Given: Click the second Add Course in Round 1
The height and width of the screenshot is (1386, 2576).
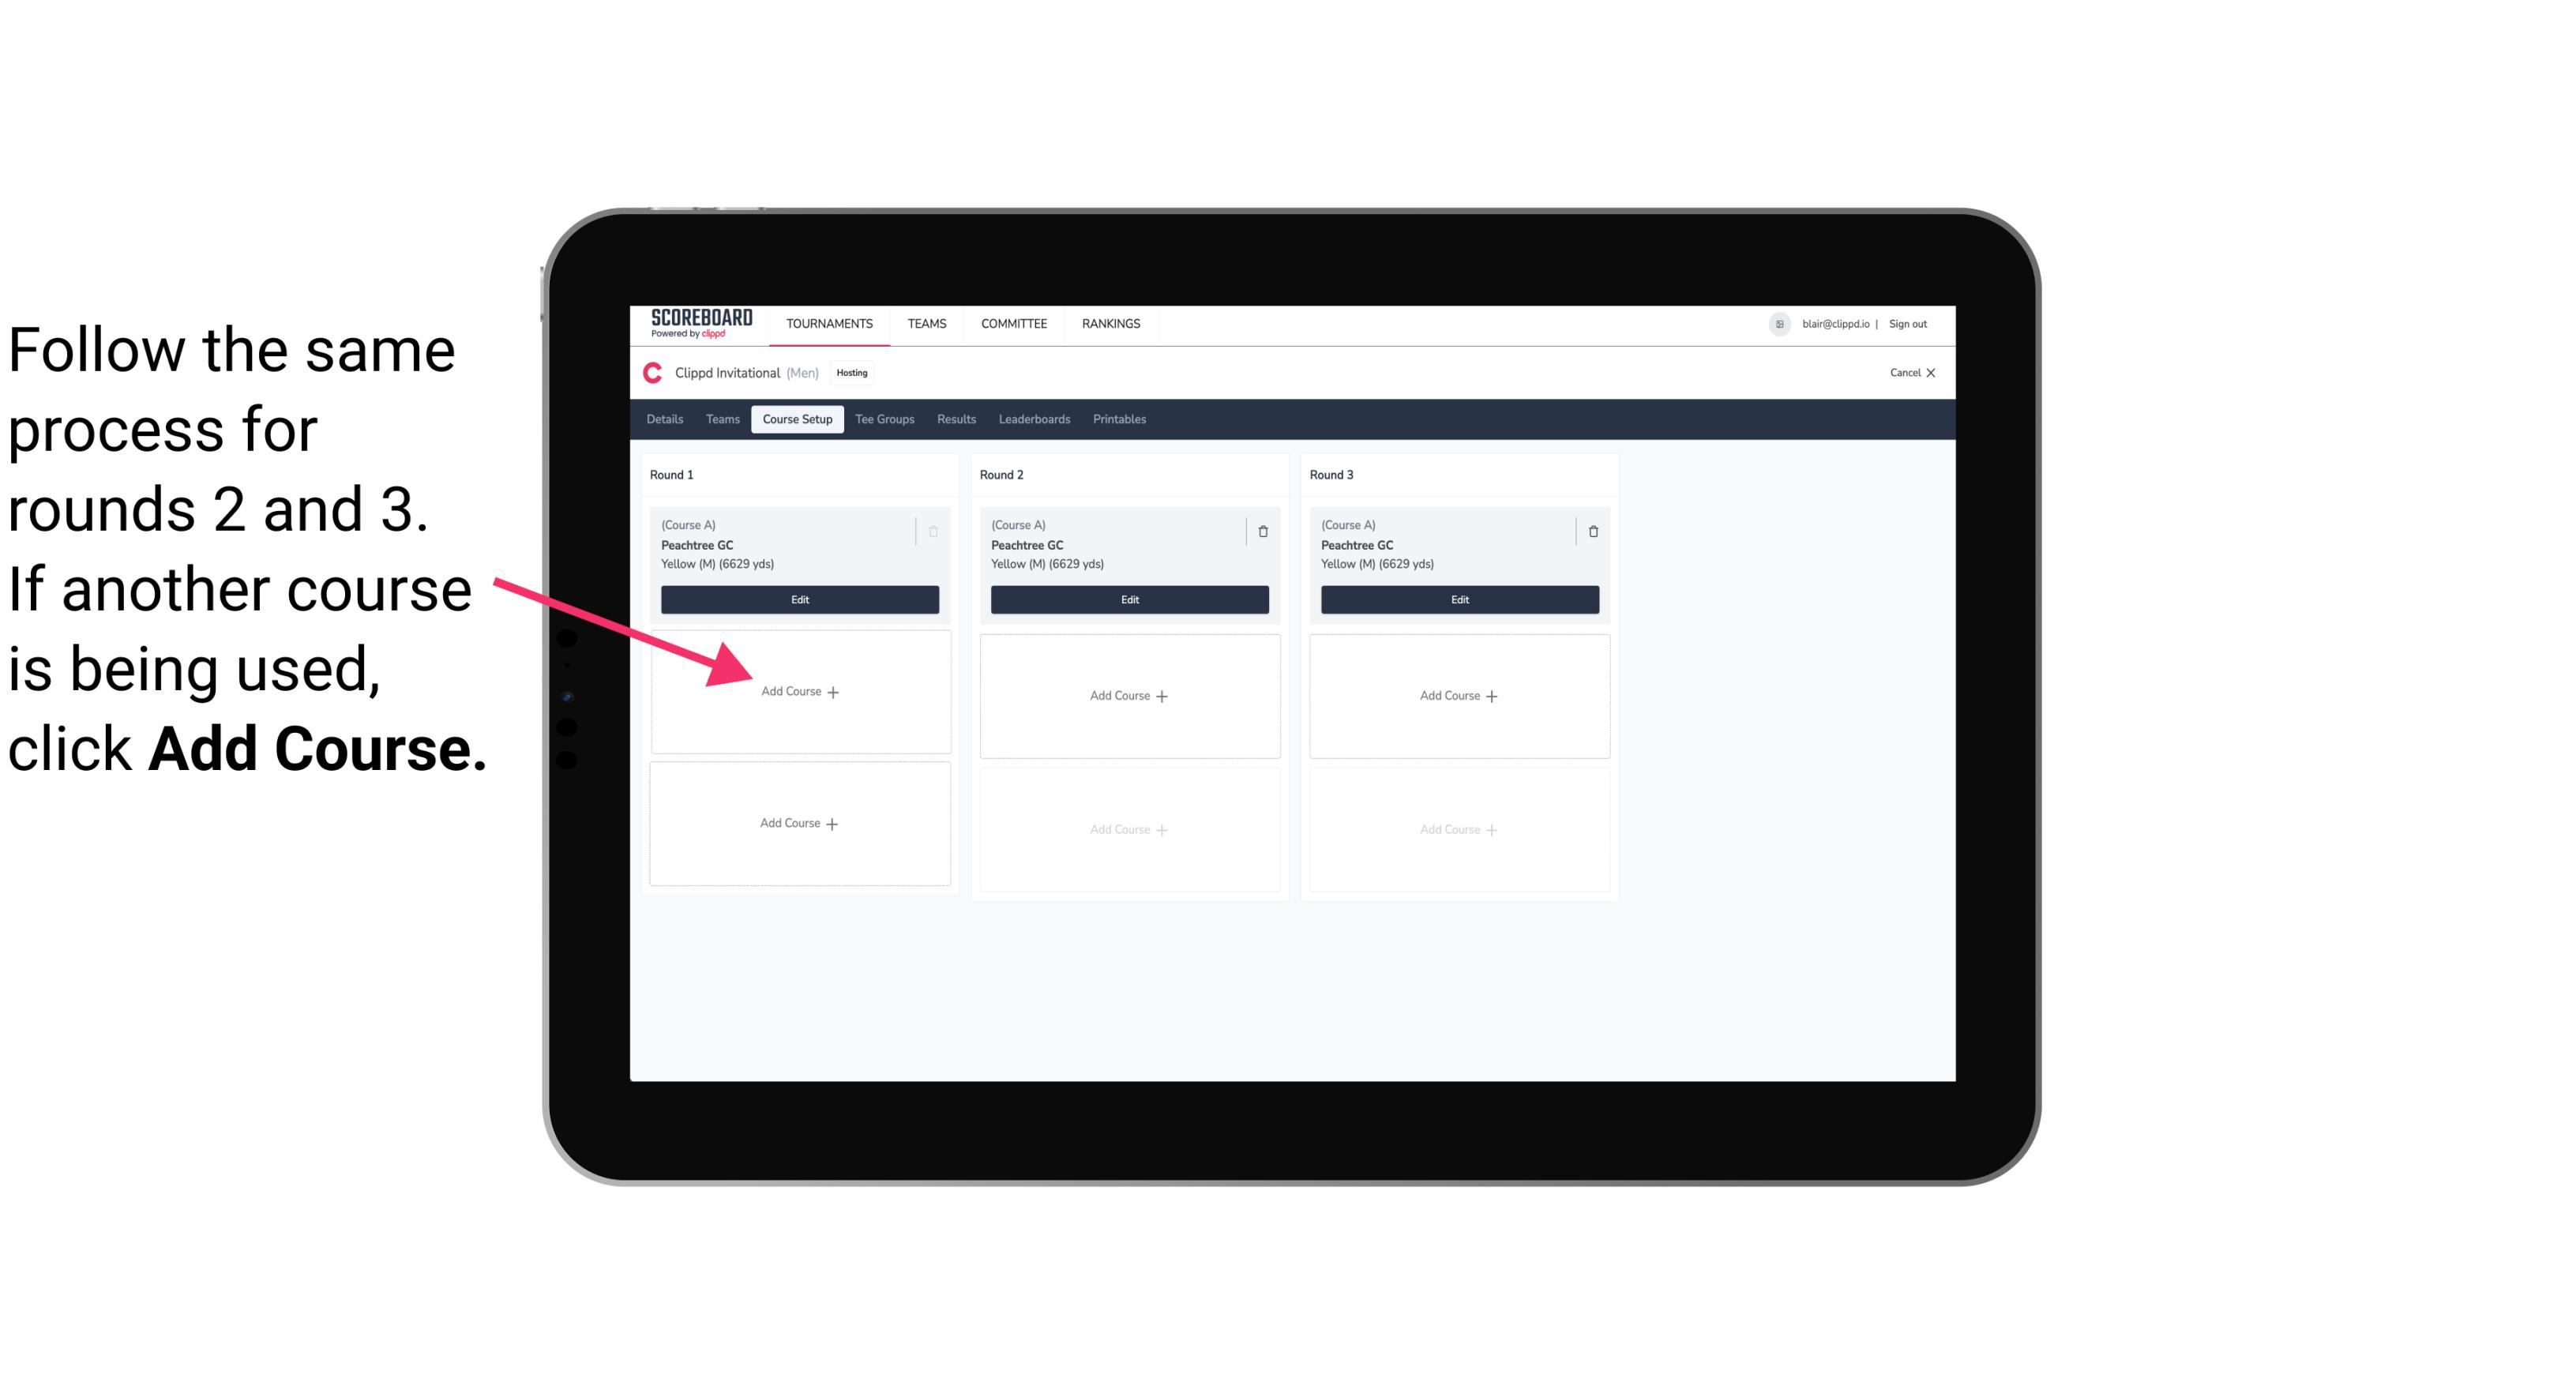Looking at the screenshot, I should 798,823.
